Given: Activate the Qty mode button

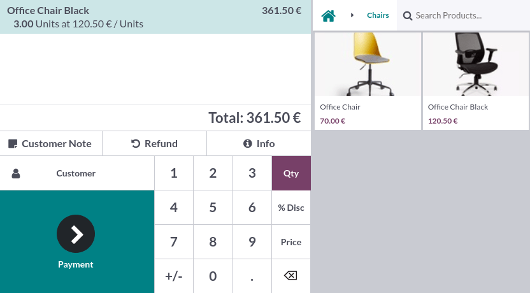Looking at the screenshot, I should pos(291,173).
